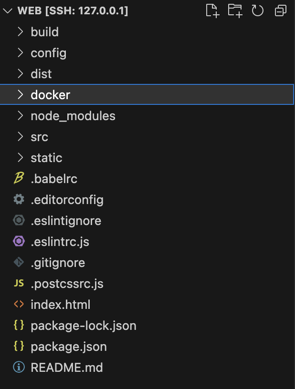The image size is (295, 389).
Task: Expand the node_modules folder chevron
Action: 20,116
